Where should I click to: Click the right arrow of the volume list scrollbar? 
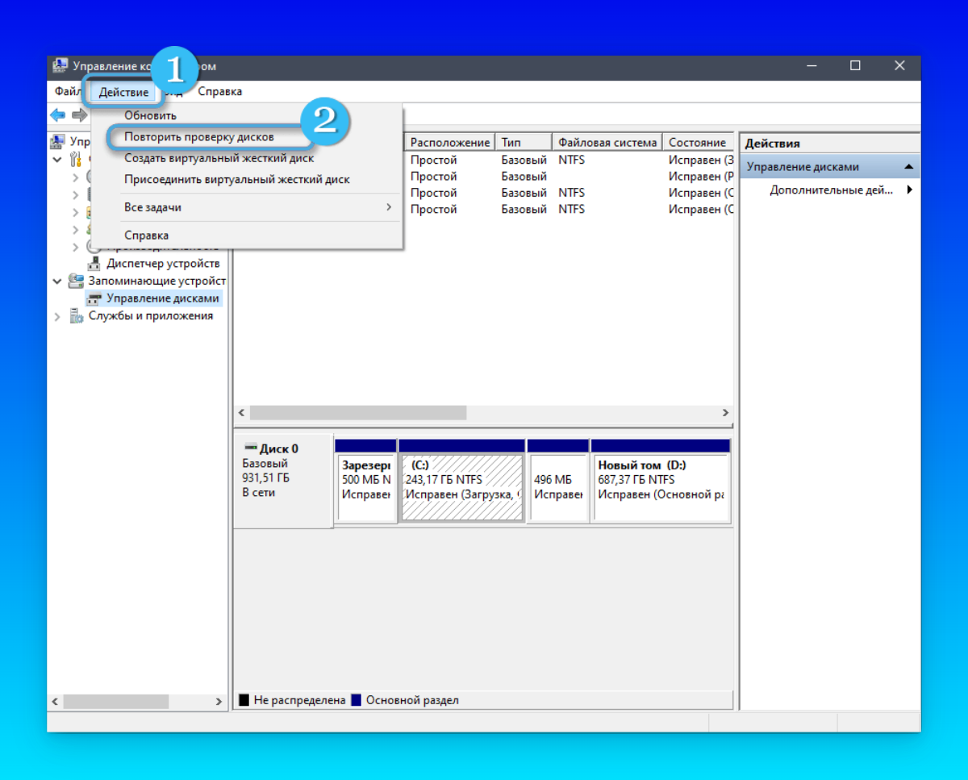pos(725,412)
